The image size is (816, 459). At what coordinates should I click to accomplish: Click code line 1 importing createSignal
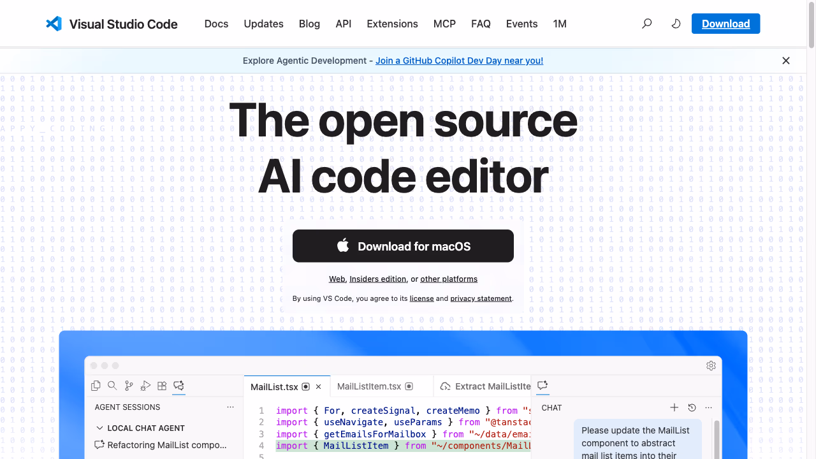(x=403, y=411)
